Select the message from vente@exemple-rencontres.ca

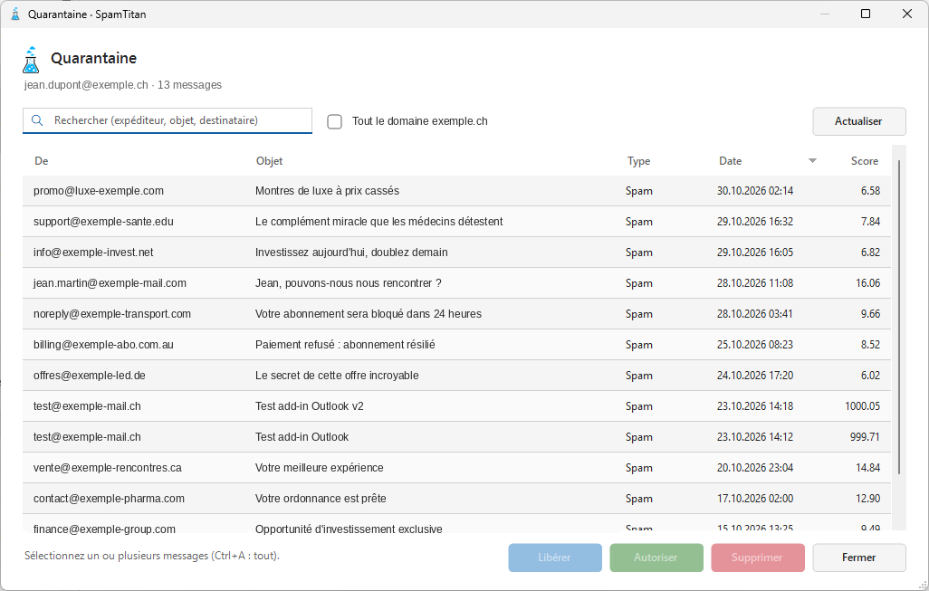click(456, 468)
